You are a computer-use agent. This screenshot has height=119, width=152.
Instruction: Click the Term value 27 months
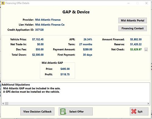click(x=86, y=44)
